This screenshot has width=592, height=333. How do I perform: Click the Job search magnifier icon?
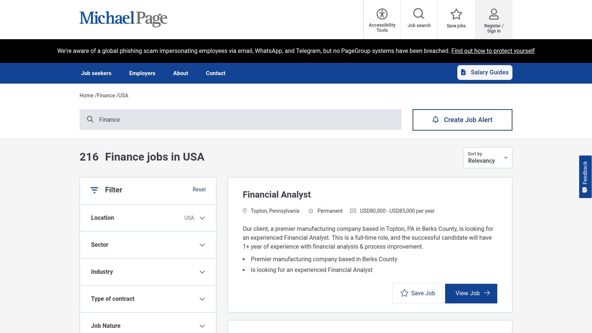pos(419,14)
